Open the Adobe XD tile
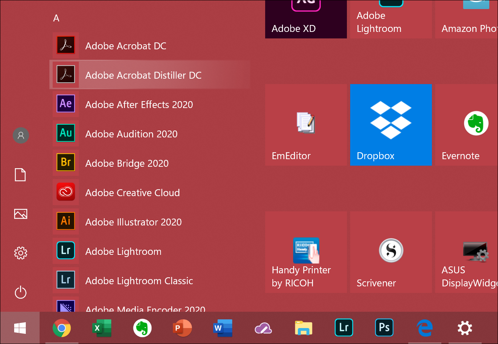 (x=306, y=19)
